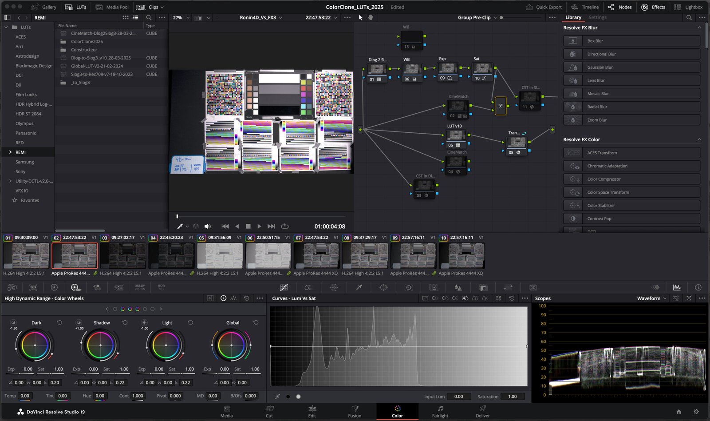
Task: Toggle the Media Pool panel
Action: pos(112,7)
